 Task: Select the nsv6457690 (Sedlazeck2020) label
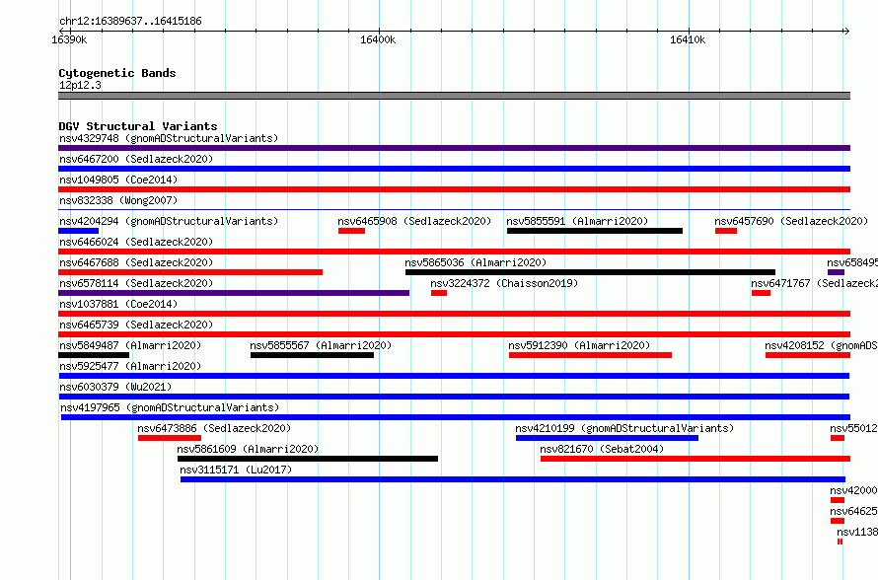791,221
